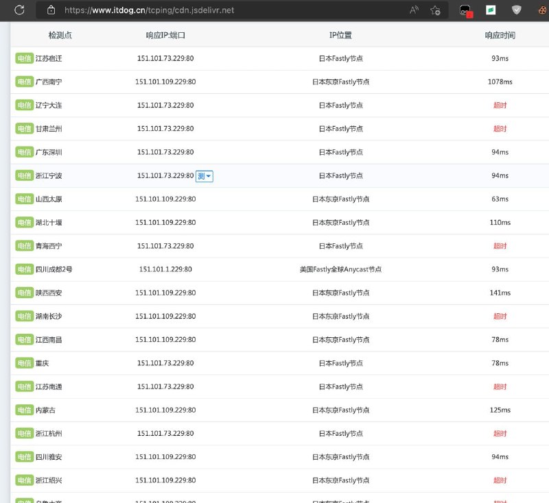Click IP 151.101.109.229:80 in 广西南宁 row
Image resolution: width=549 pixels, height=503 pixels.
[165, 82]
